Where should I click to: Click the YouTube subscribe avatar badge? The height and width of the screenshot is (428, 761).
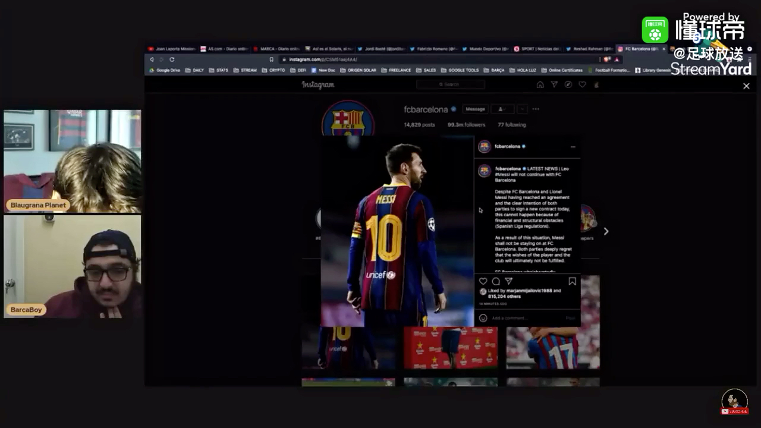click(734, 402)
